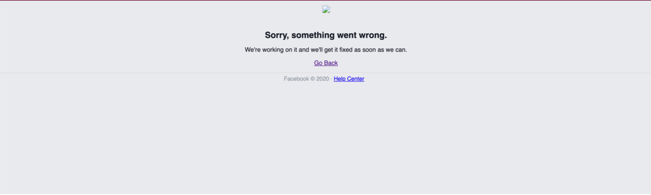
Task: Click the "Sorry, something went wrong." heading
Action: pyautogui.click(x=326, y=35)
